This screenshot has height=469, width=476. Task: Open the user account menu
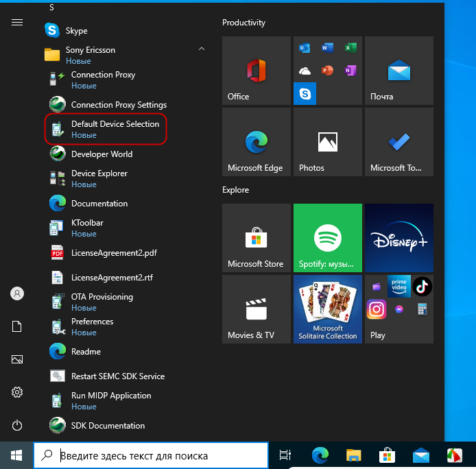click(x=17, y=293)
